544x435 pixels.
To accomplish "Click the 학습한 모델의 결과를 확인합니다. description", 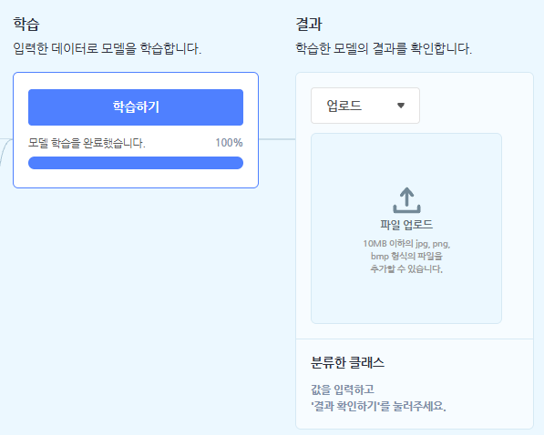I will tap(384, 48).
